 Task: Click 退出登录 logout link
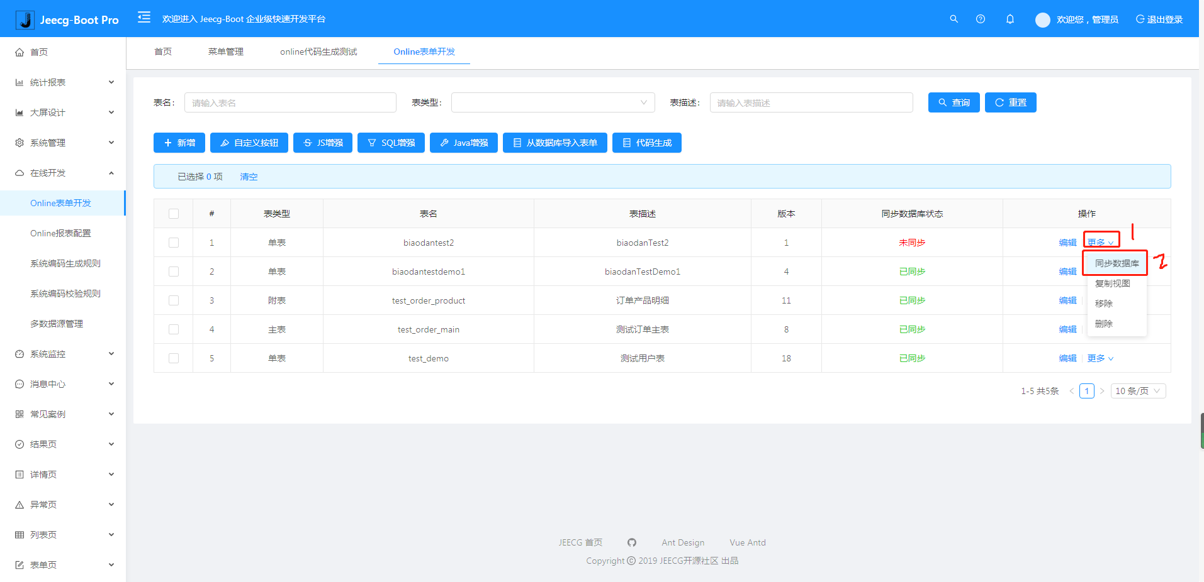tap(1159, 19)
